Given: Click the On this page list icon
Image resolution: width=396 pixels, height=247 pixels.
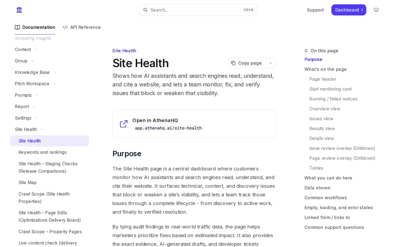Looking at the screenshot, I should coord(306,51).
